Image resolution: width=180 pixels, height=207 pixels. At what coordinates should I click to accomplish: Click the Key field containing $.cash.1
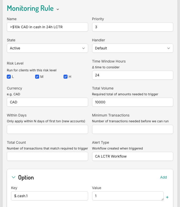(x=49, y=196)
